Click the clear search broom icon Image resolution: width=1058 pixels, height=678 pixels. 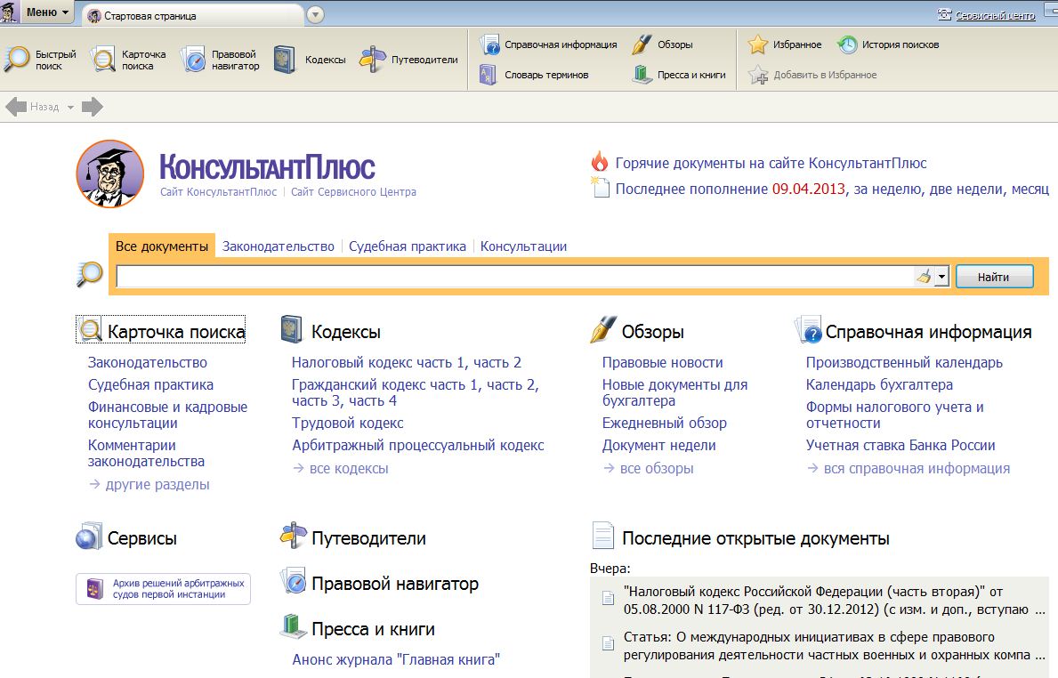pyautogui.click(x=924, y=276)
